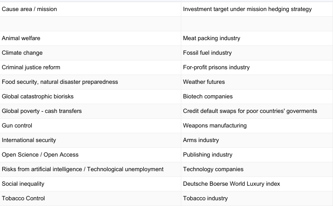The image size is (333, 206).
Task: Click the 'Biotech companies' cell
Action: pos(208,97)
